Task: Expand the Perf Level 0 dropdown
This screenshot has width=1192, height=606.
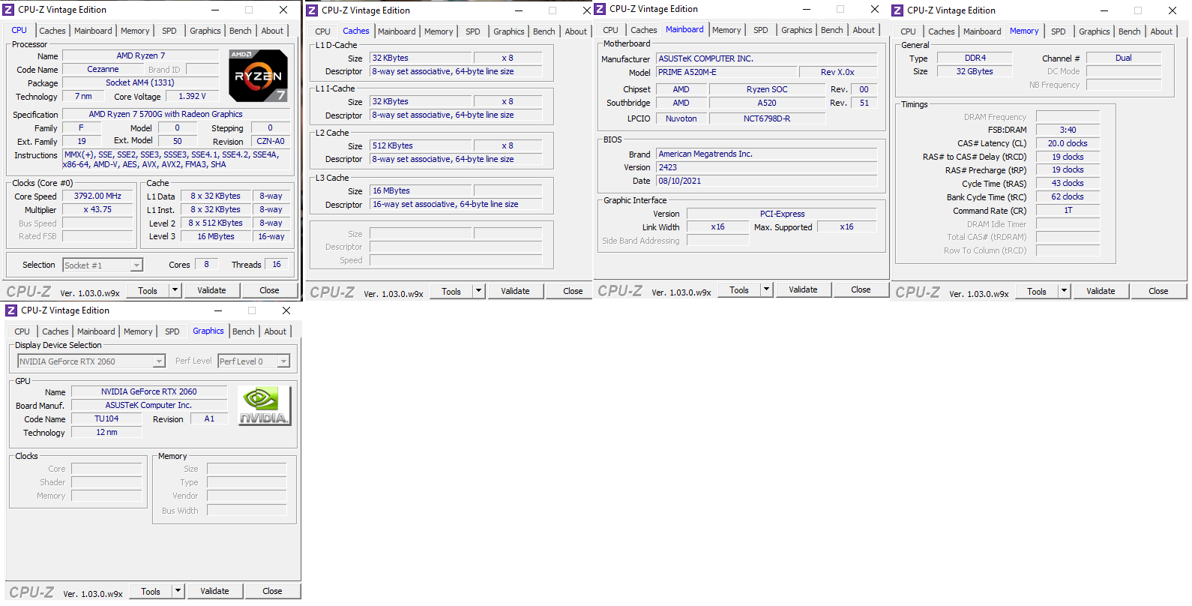Action: tap(283, 361)
